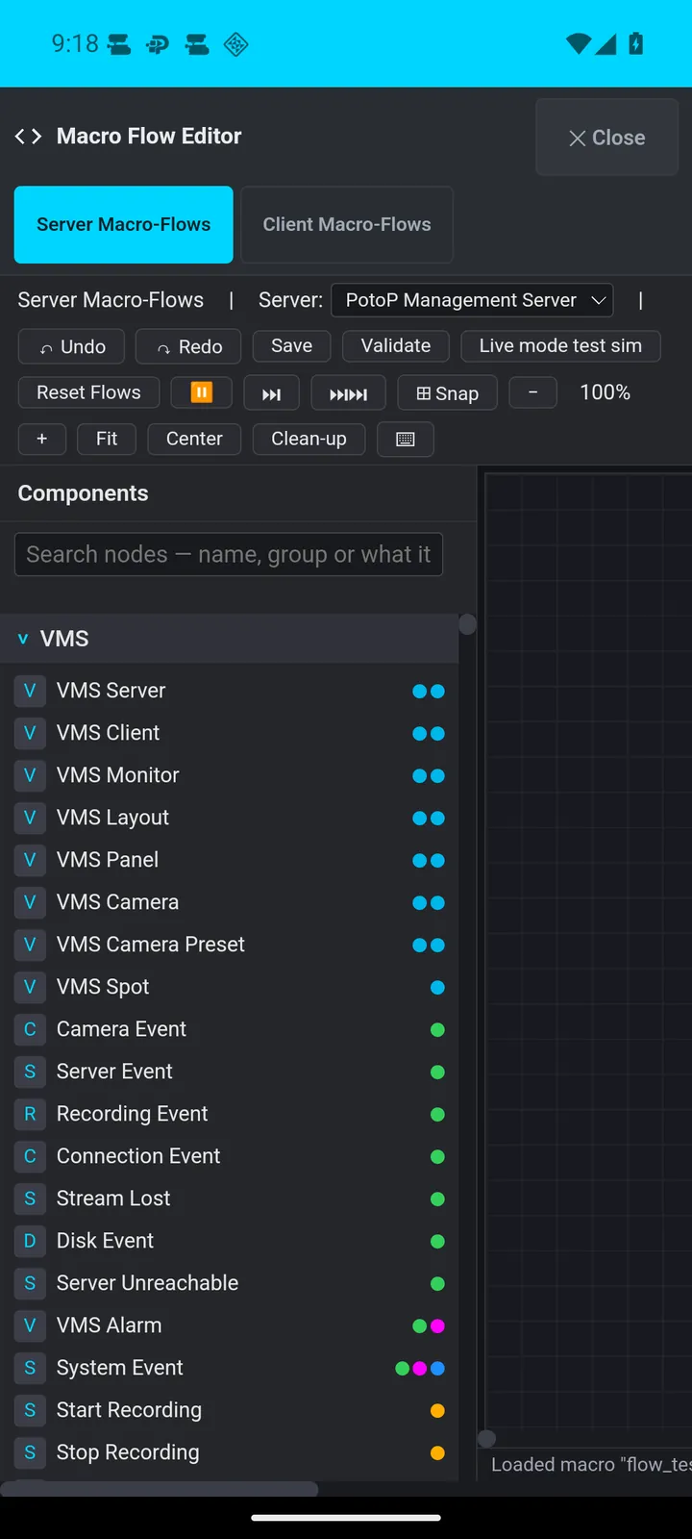The width and height of the screenshot is (692, 1539).
Task: Open the keyboard shortcuts icon button
Action: (x=406, y=440)
